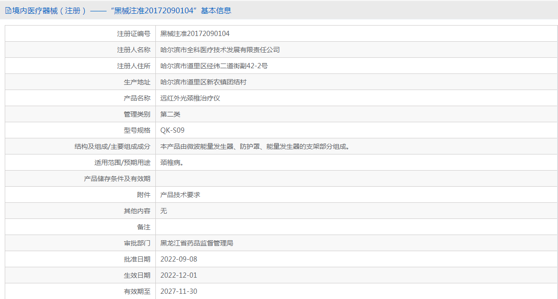Screen dimensions: 558x299
Task: Click the approving department 黑龙江省药品监督管理局
Action: (197, 243)
